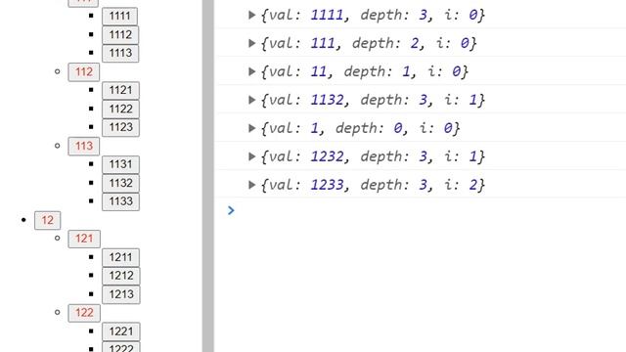Click the 1112 tree button
The width and height of the screenshot is (626, 352).
pos(120,35)
